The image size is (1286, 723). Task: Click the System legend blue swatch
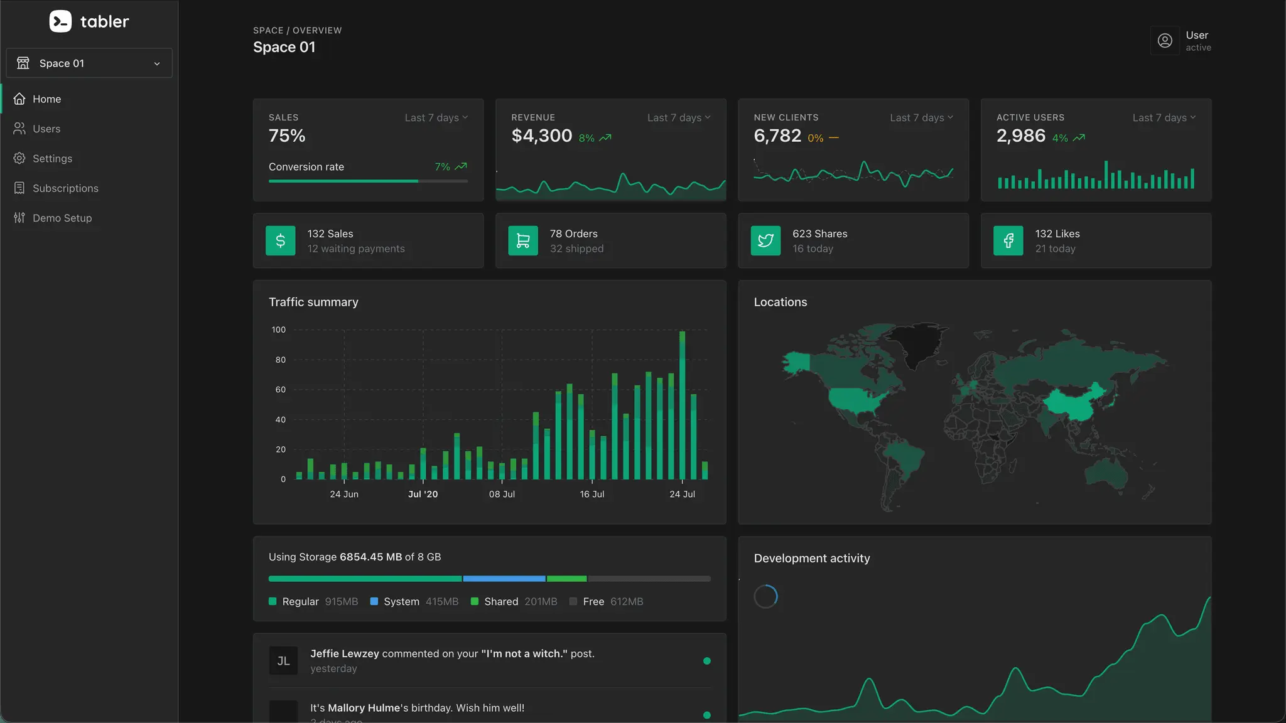click(374, 601)
